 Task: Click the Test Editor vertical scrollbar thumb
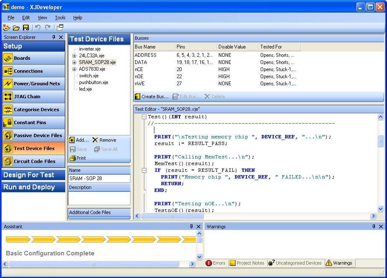click(380, 140)
